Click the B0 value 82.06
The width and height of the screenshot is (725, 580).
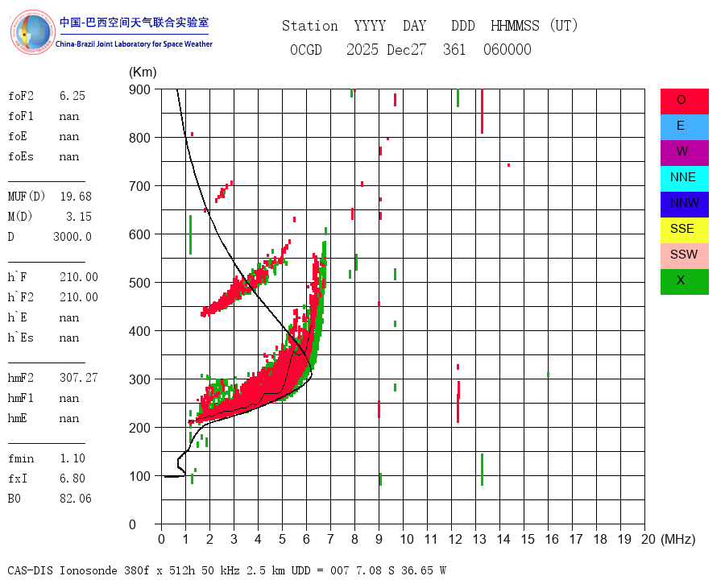point(76,499)
